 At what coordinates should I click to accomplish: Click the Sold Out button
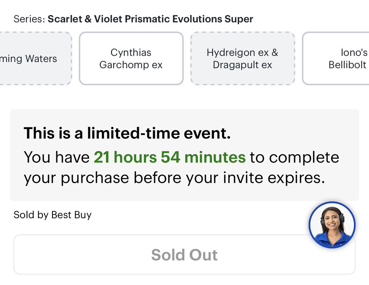point(184,255)
